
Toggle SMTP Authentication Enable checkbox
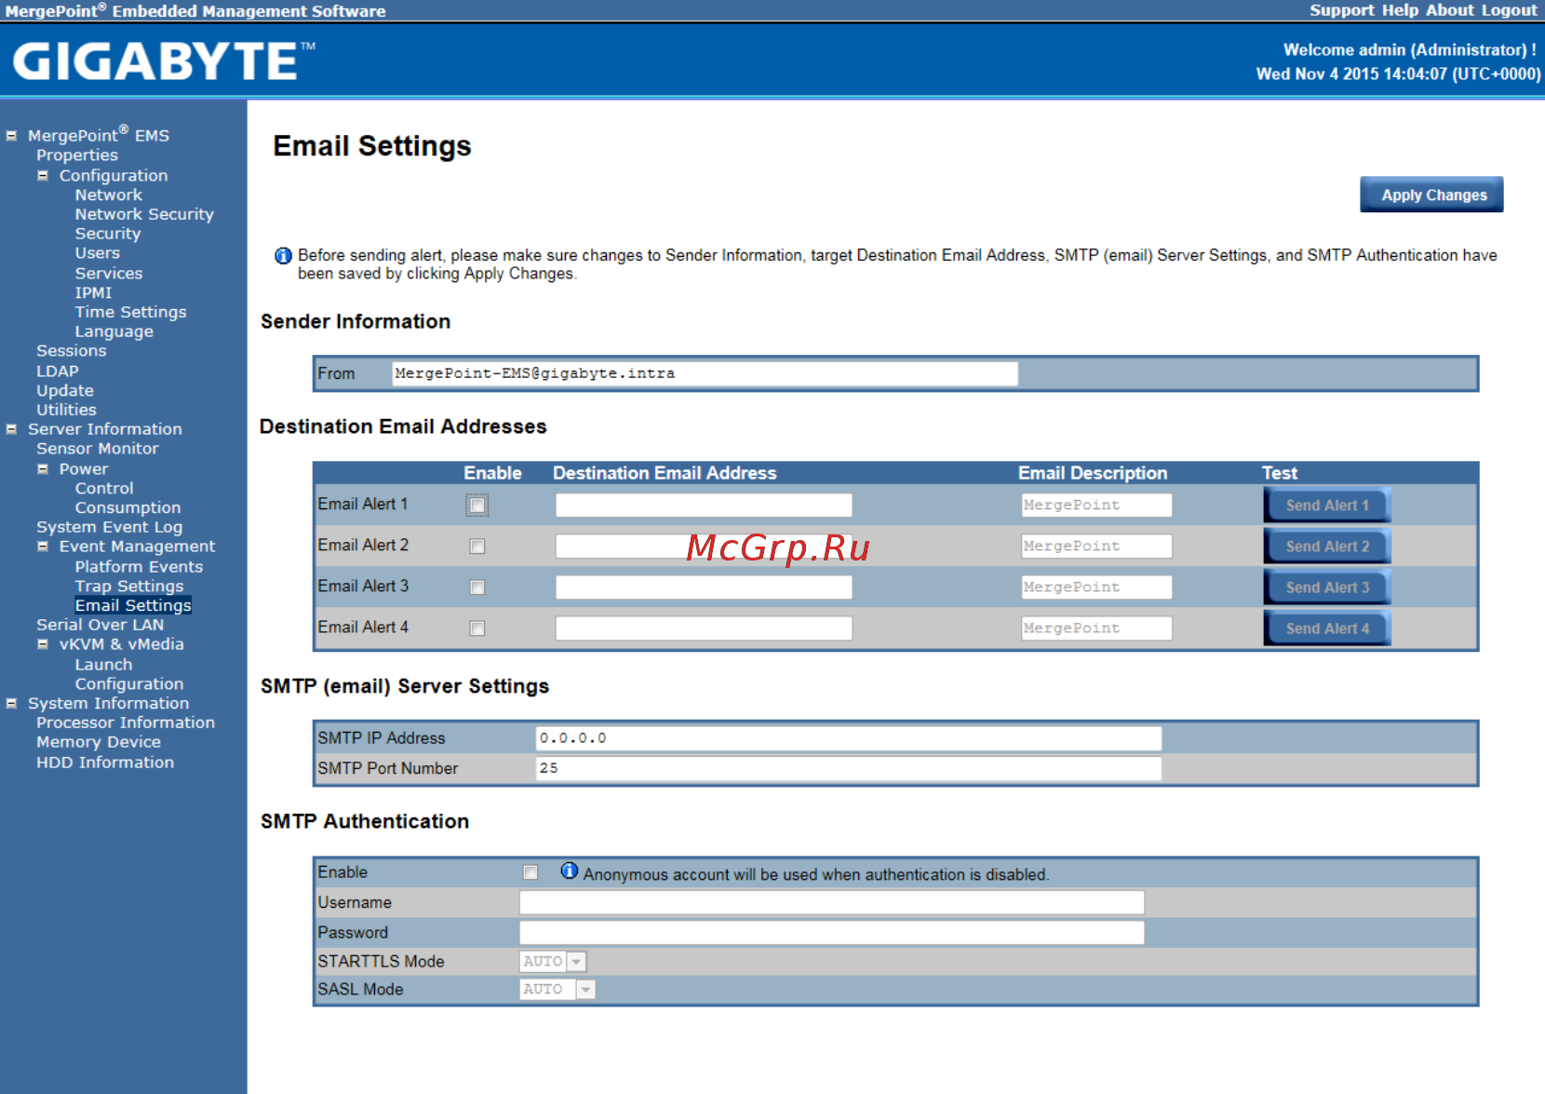click(530, 872)
